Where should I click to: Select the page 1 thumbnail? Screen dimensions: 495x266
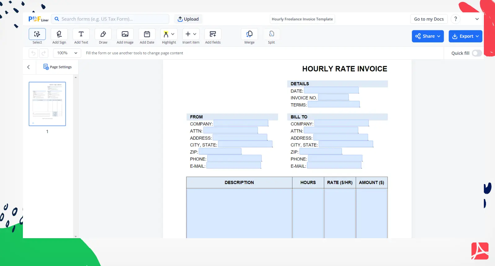point(47,104)
